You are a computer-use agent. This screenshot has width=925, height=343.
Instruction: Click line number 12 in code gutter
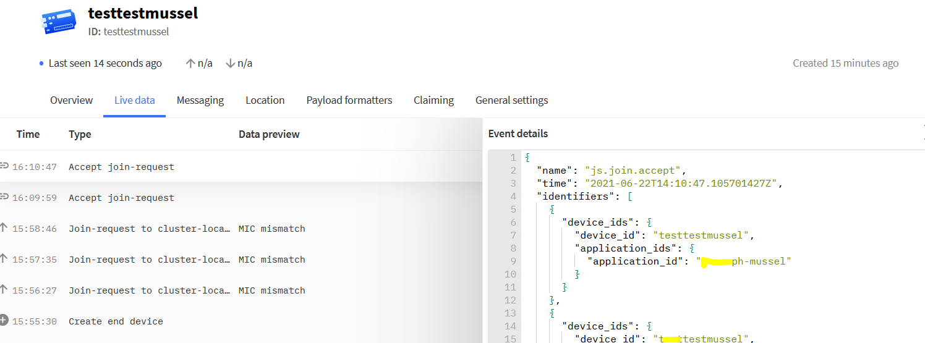(509, 300)
